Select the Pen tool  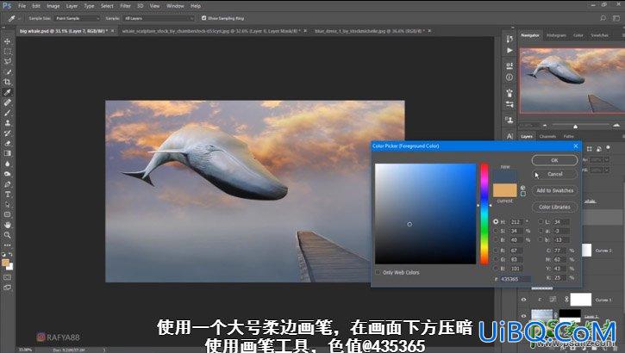[x=7, y=184]
